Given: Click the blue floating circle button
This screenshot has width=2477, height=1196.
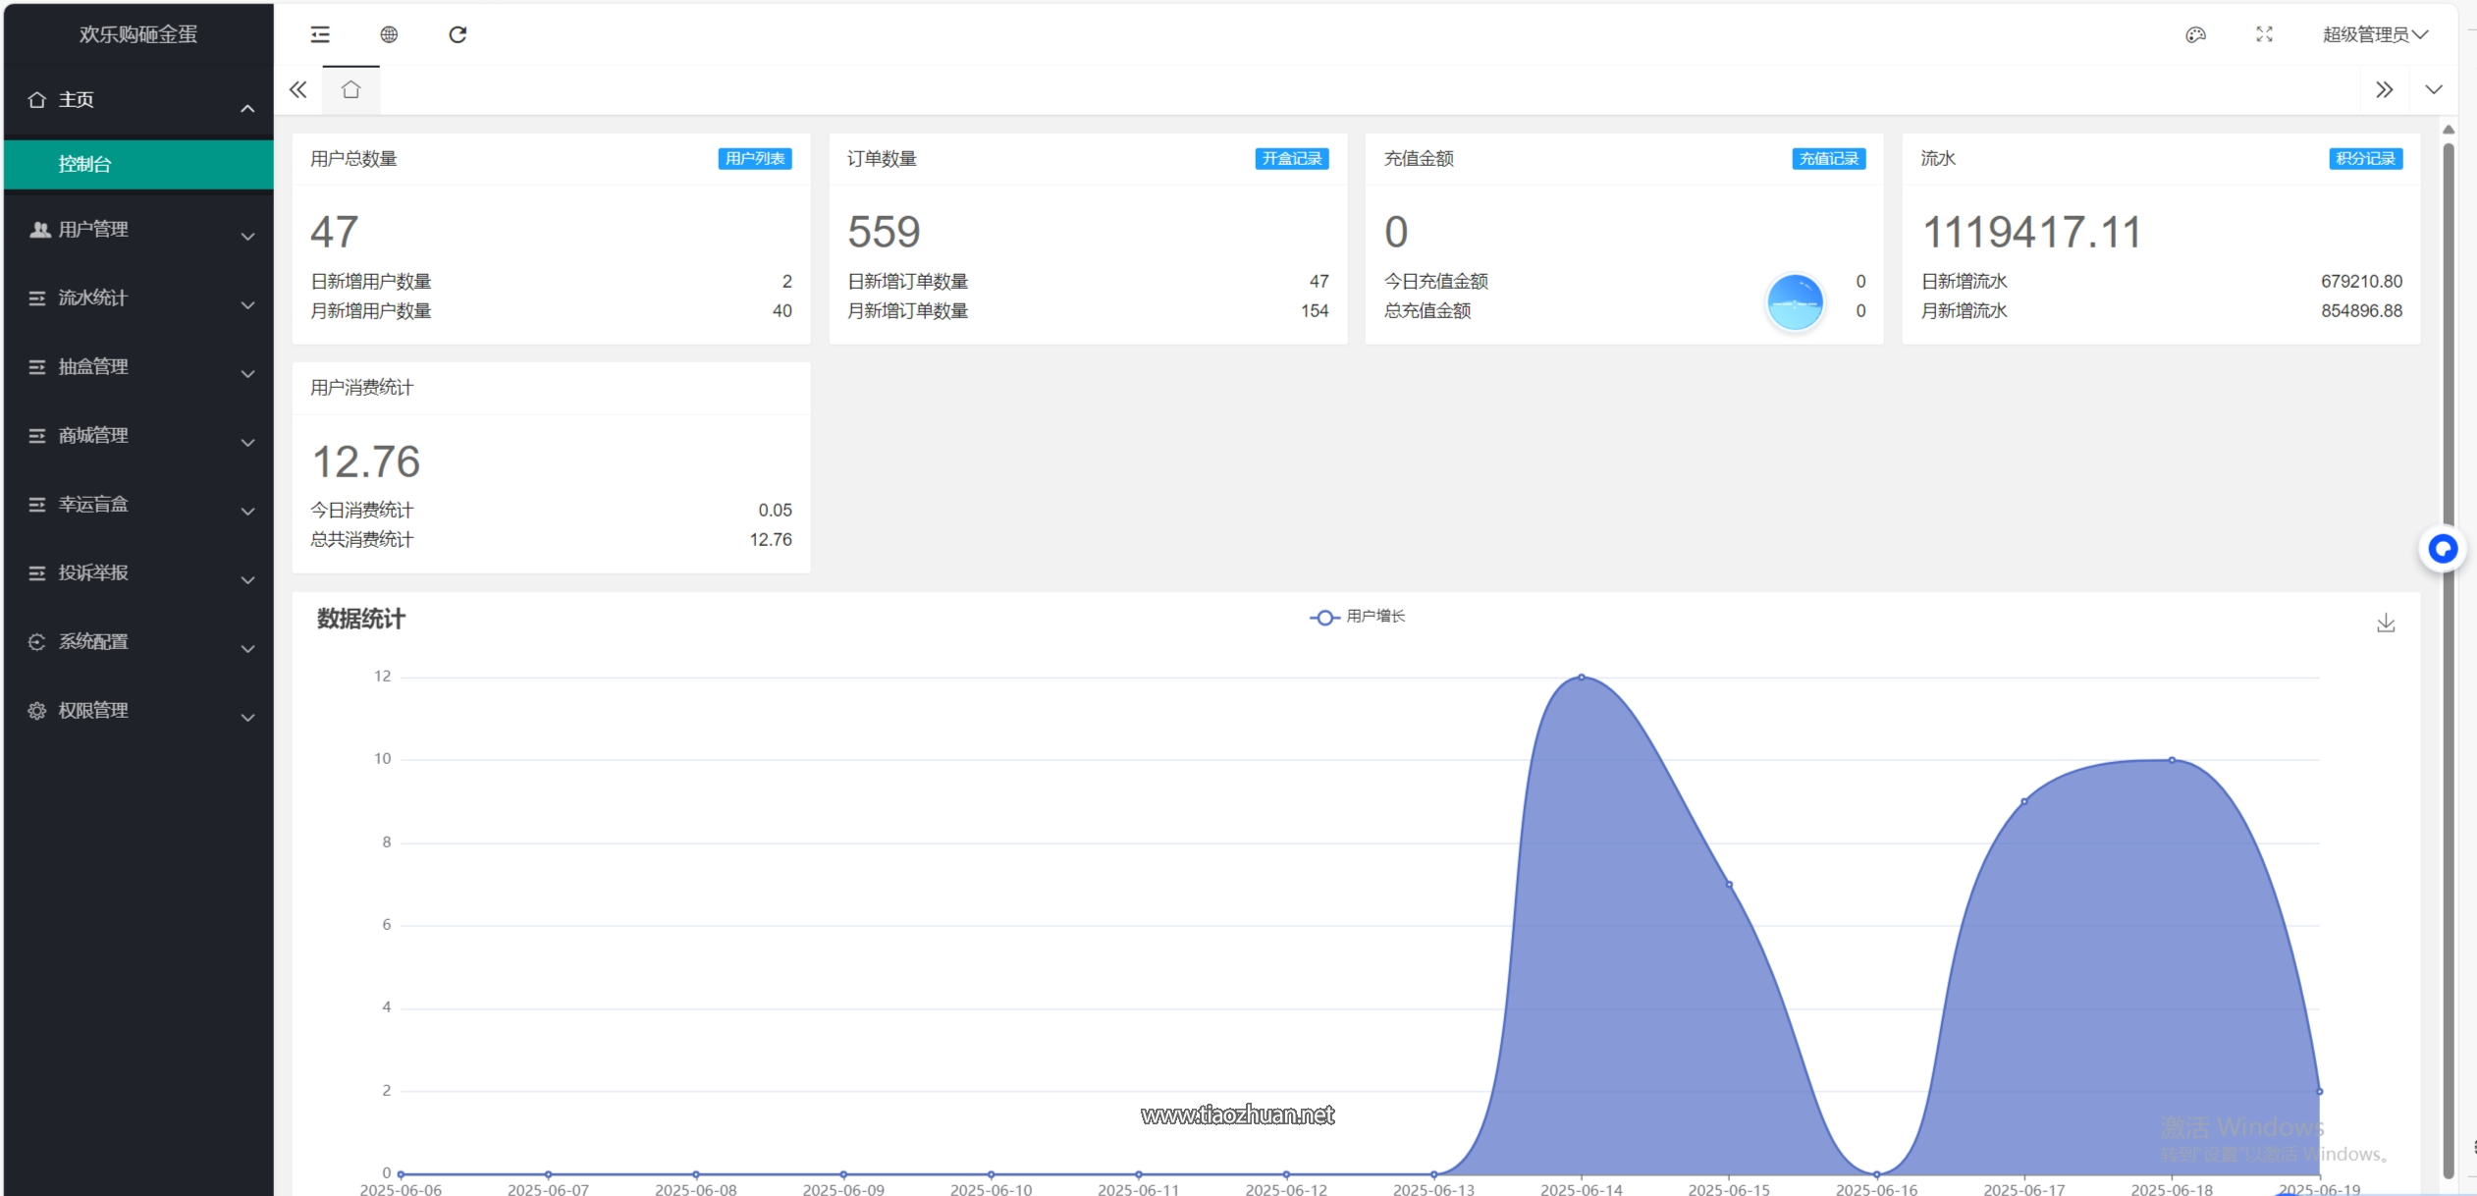Looking at the screenshot, I should coord(2443,549).
